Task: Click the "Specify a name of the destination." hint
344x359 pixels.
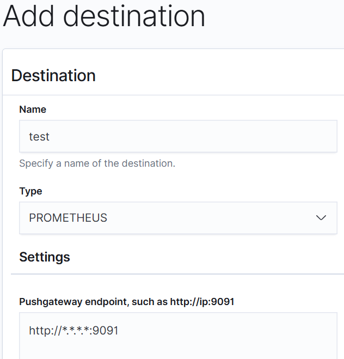Action: (97, 163)
